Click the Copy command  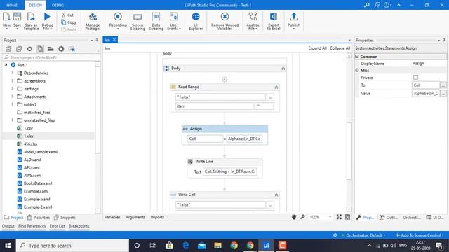69,22
